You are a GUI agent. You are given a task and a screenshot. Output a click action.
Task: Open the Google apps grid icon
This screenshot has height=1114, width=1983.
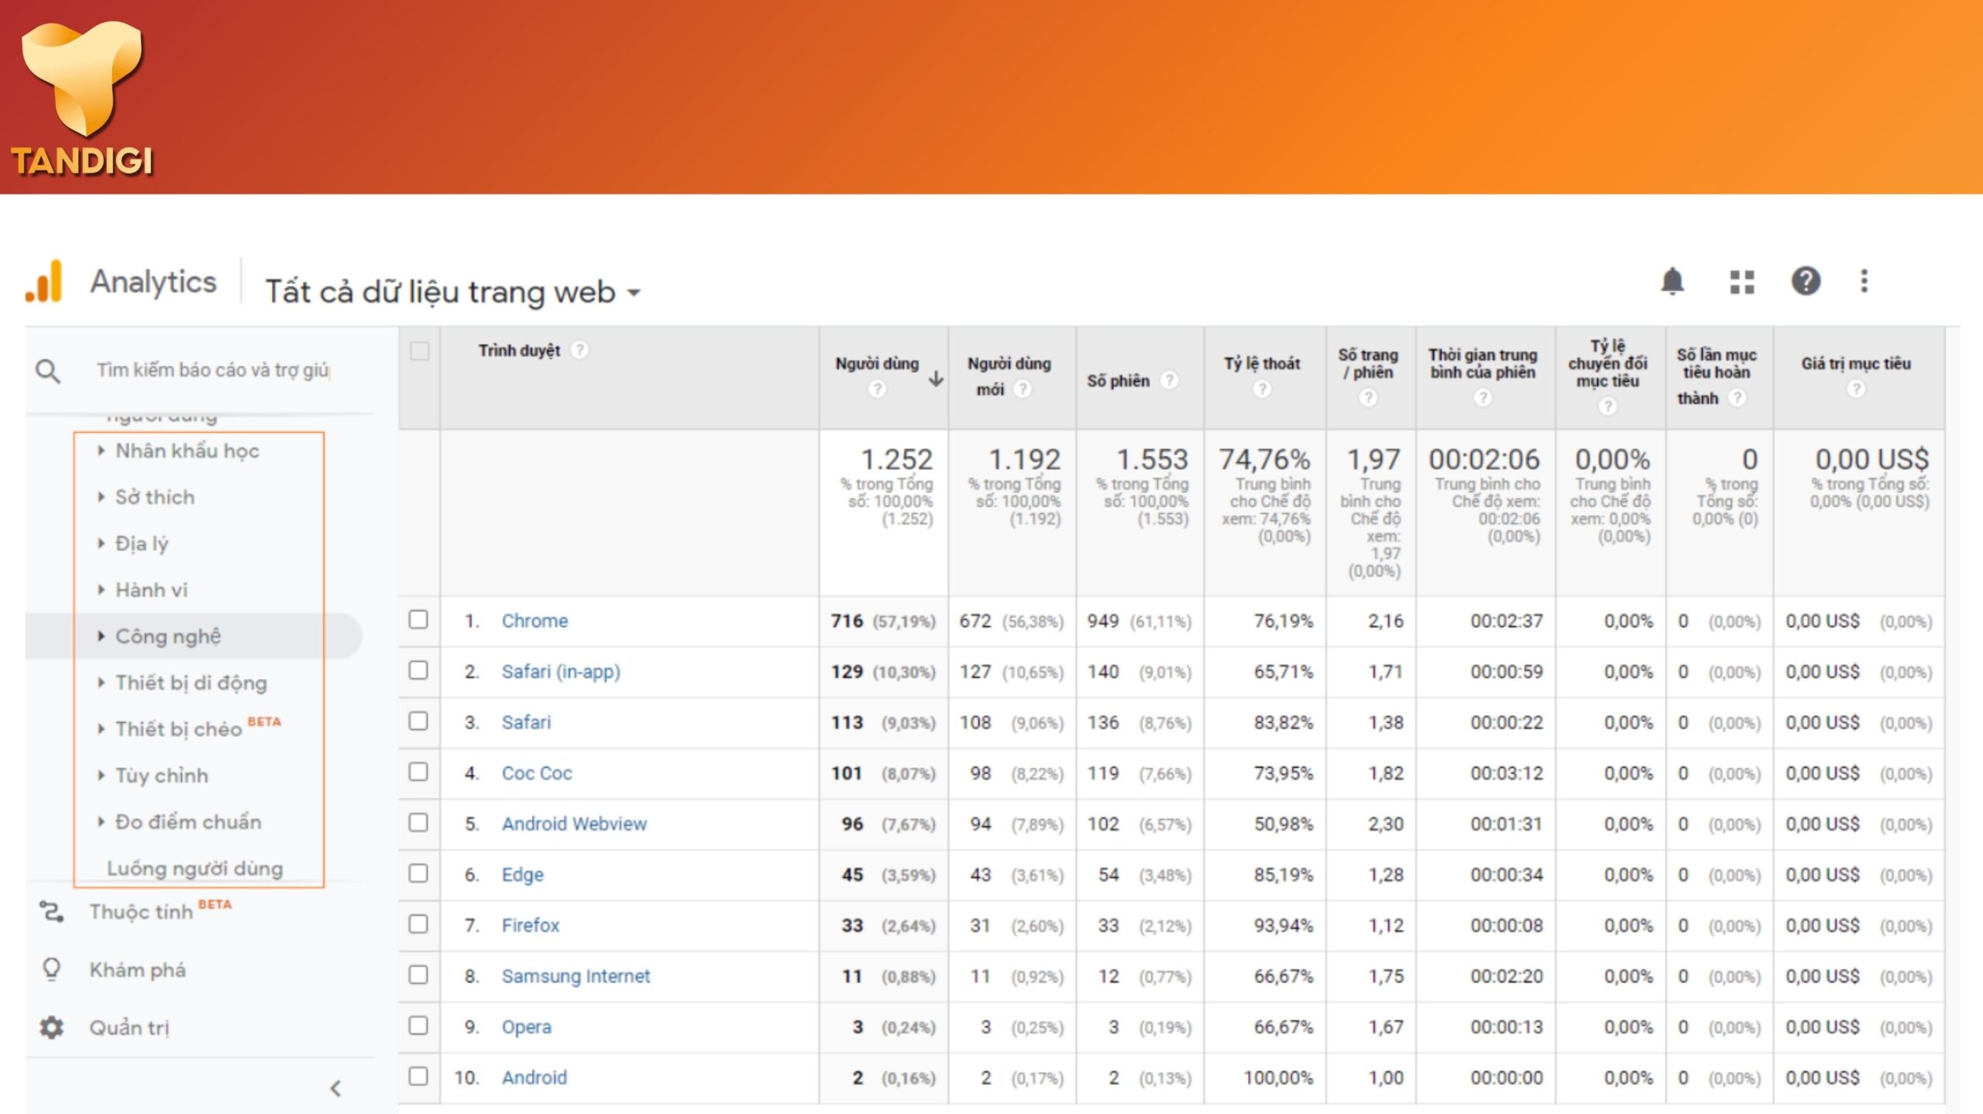(x=1742, y=282)
